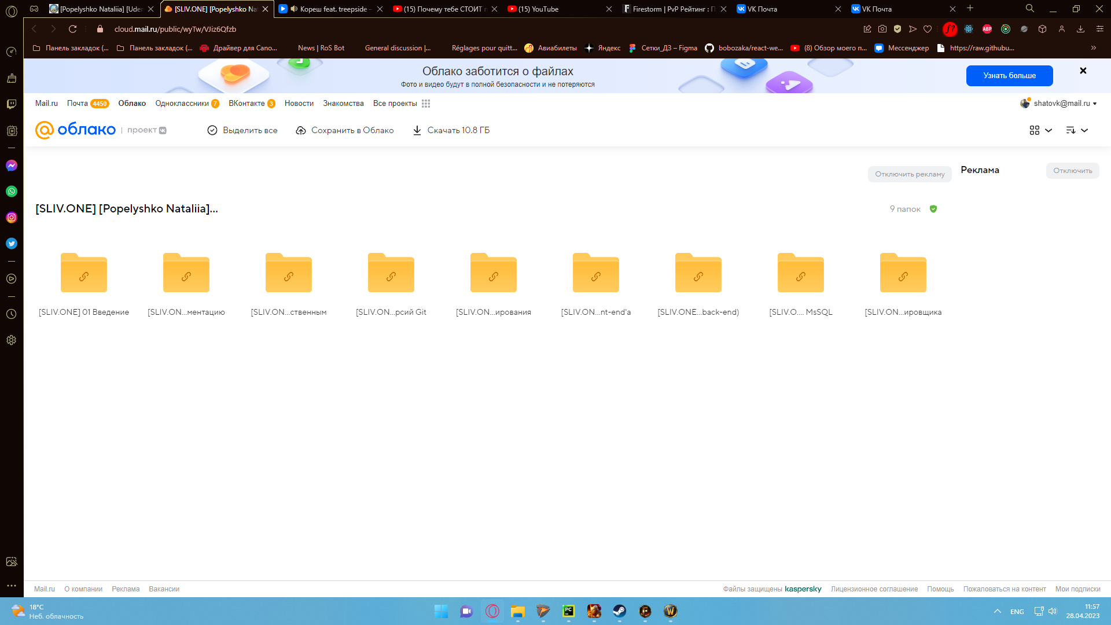Click the Узнать больше button
The image size is (1111, 625).
point(1009,76)
